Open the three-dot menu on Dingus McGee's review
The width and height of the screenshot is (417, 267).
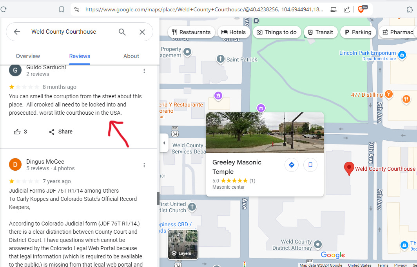[x=144, y=165]
